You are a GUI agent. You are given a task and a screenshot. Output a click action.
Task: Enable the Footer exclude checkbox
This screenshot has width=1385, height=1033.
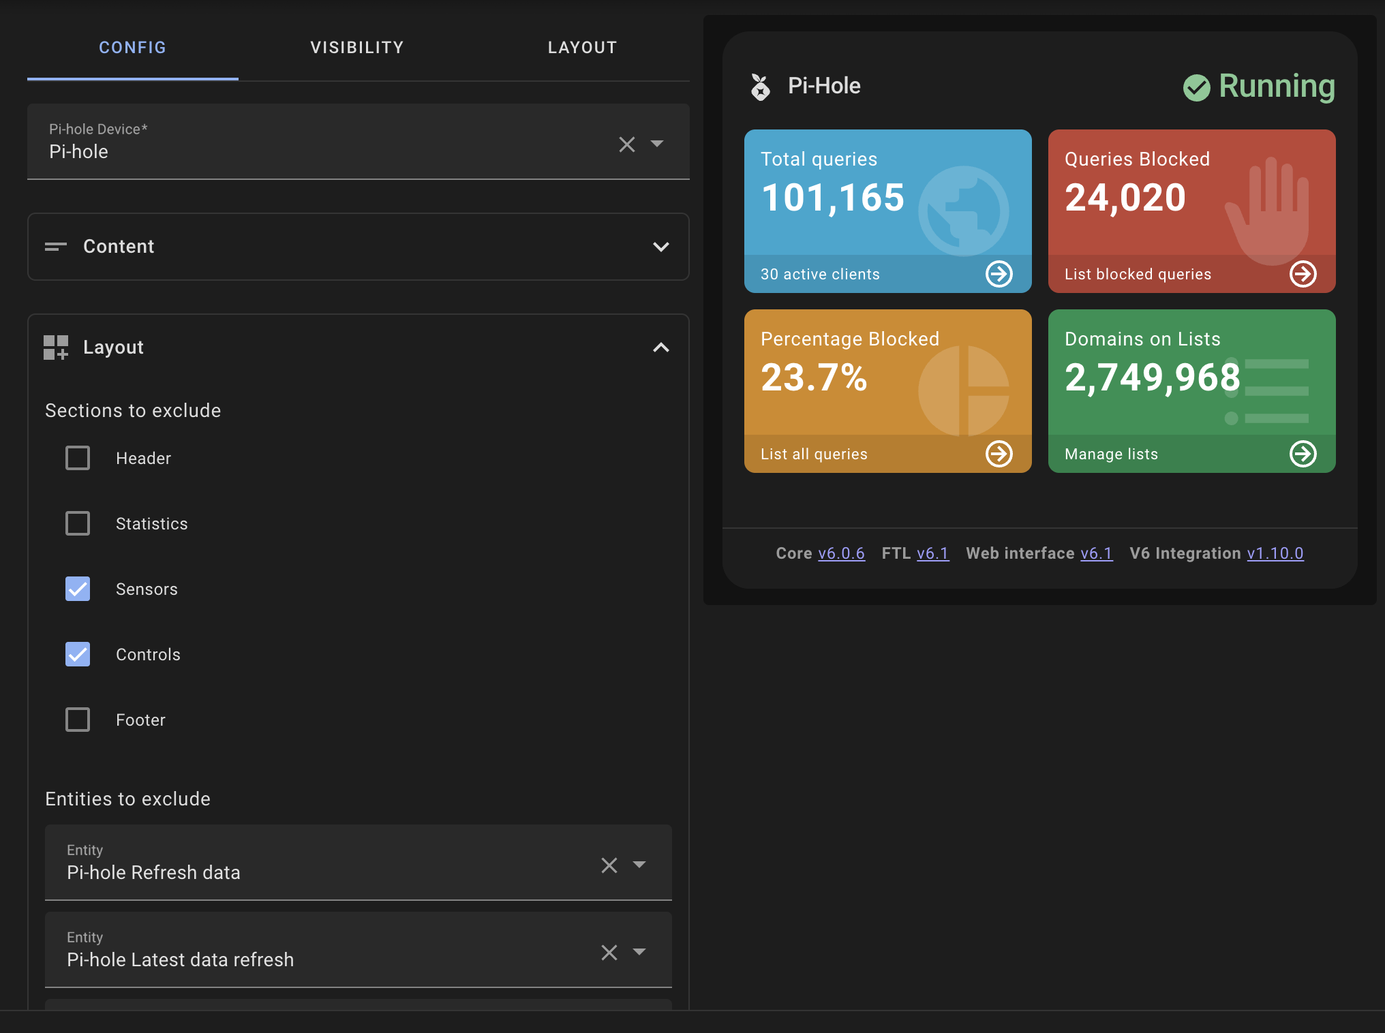tap(78, 720)
